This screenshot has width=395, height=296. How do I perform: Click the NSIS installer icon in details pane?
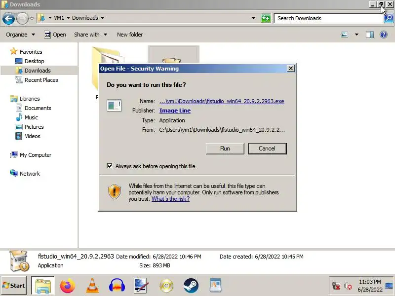[x=19, y=261]
